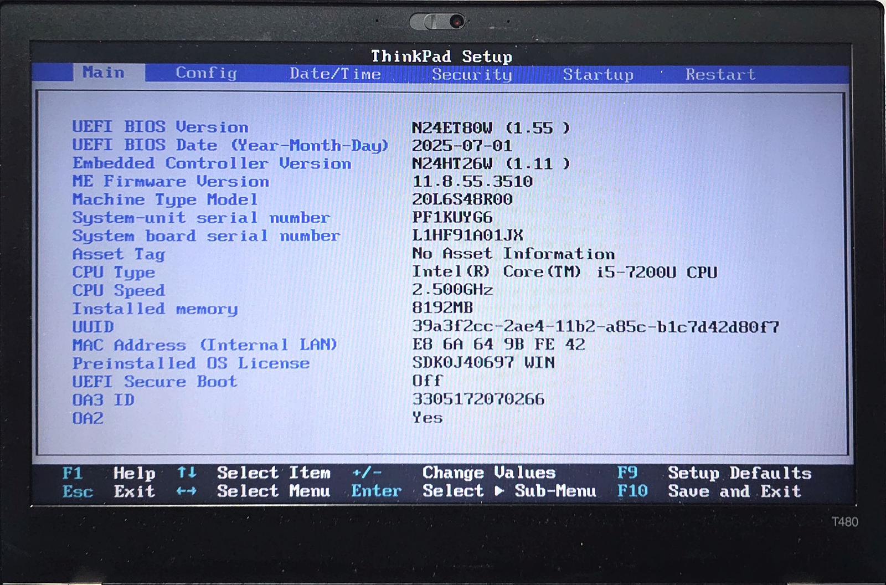Click the Intel(R) Core(TM) i5-7200U CPU value
Screen dimensions: 886x585
point(565,271)
